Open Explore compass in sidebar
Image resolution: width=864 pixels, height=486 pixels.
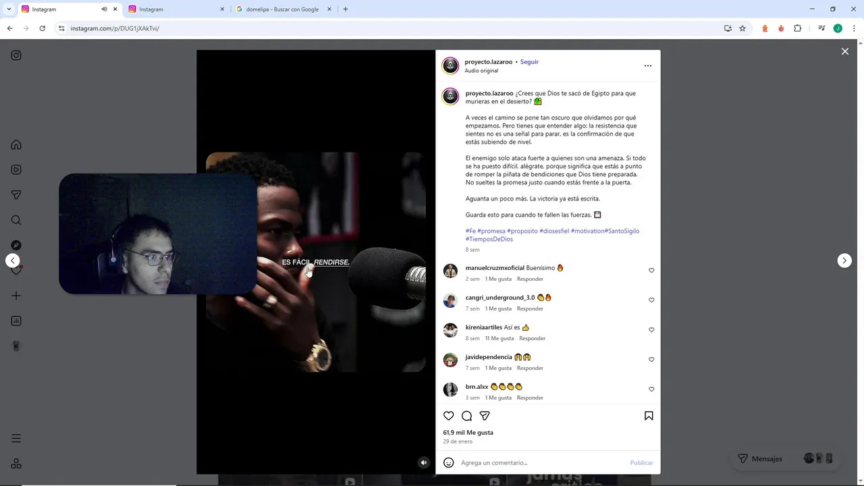click(x=16, y=245)
